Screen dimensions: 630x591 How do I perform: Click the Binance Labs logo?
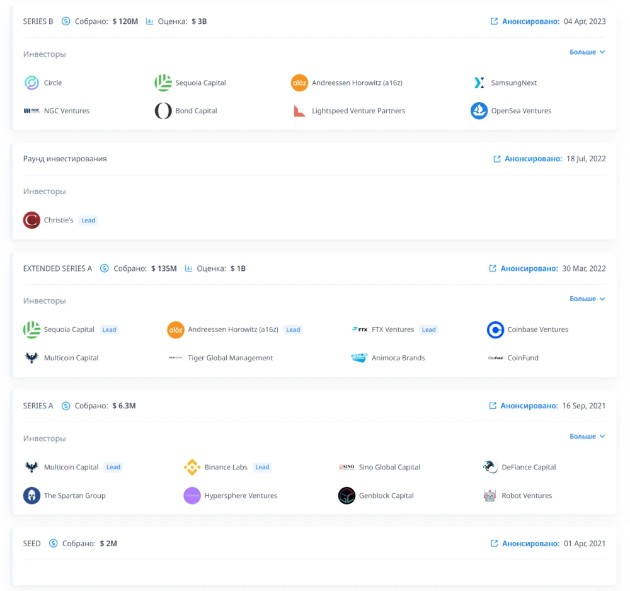[192, 468]
